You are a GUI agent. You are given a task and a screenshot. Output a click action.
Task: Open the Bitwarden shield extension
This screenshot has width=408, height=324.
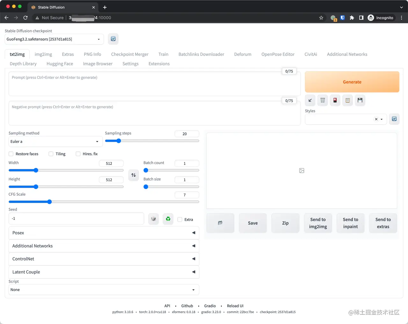tap(343, 18)
